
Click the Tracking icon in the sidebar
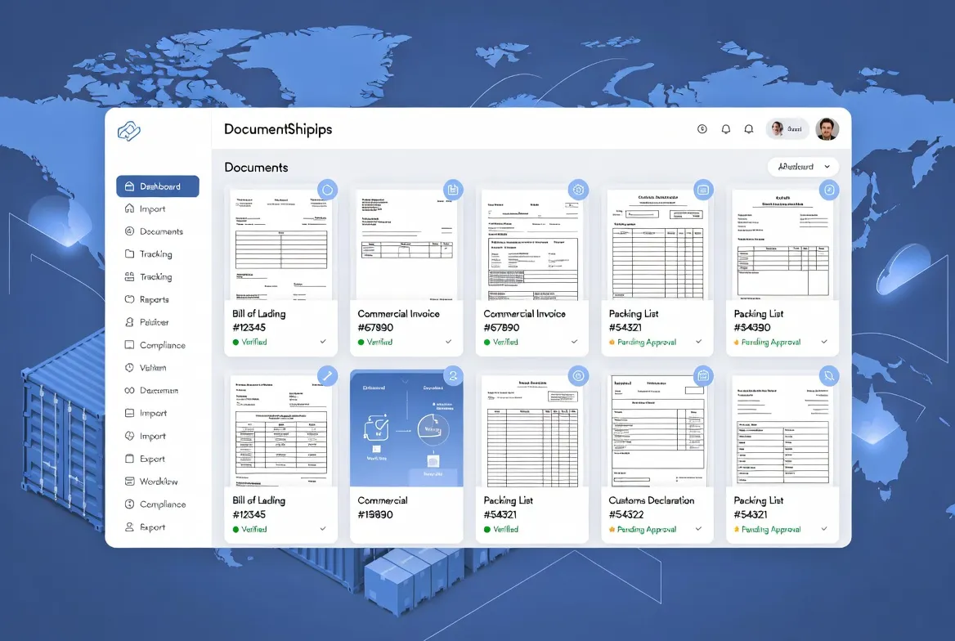[131, 253]
